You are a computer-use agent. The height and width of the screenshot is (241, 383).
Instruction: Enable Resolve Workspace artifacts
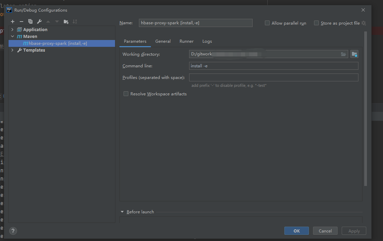pos(126,94)
